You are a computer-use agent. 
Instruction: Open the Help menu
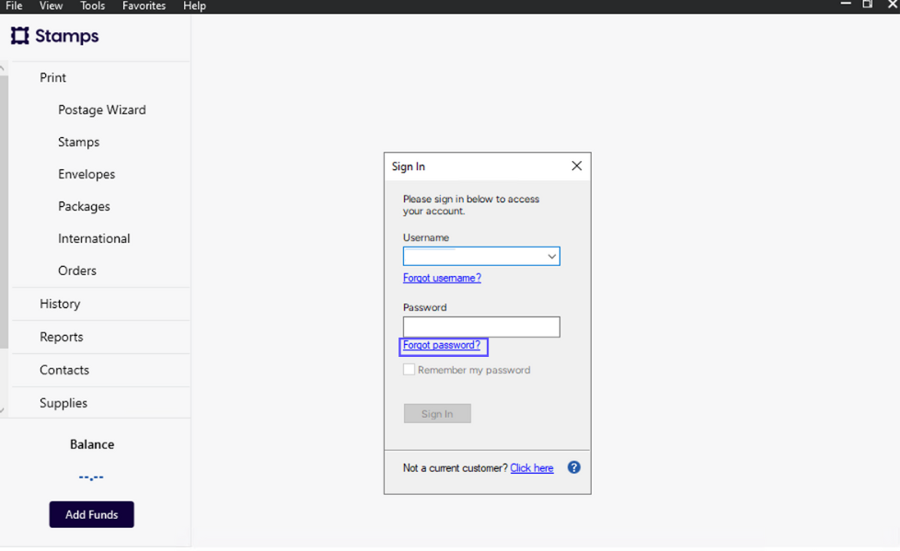coord(194,6)
